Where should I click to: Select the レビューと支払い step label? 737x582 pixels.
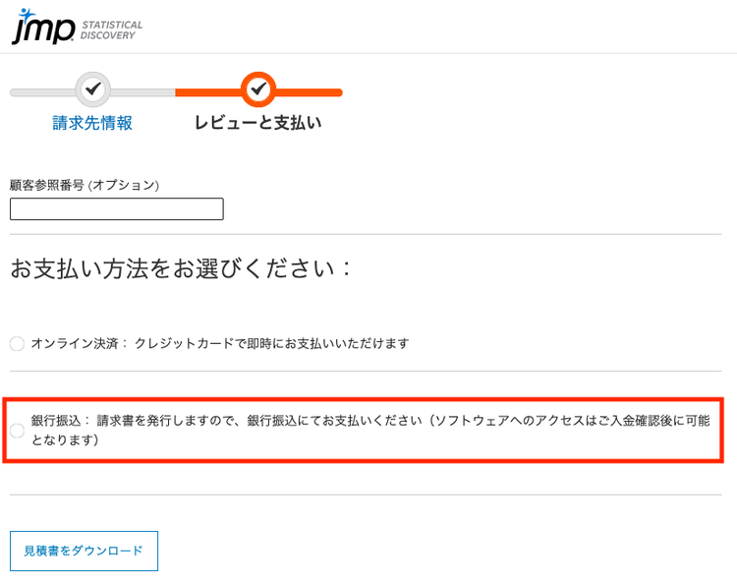(x=257, y=123)
